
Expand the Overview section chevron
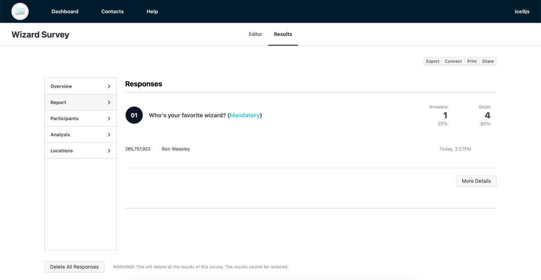coord(109,86)
